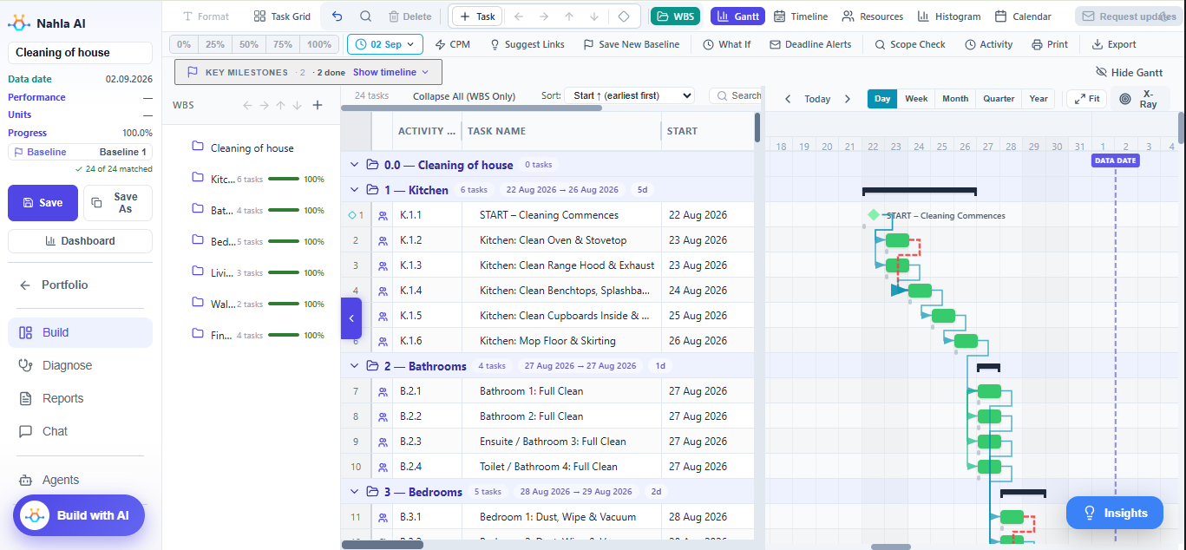Screen dimensions: 1186x550
Task: Click Save New Baseline flag
Action: tap(632, 44)
